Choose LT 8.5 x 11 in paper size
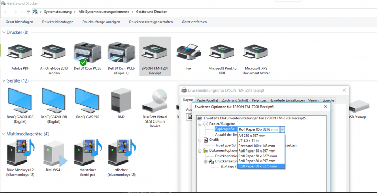Screen dimensions: 377x193 (261, 140)
